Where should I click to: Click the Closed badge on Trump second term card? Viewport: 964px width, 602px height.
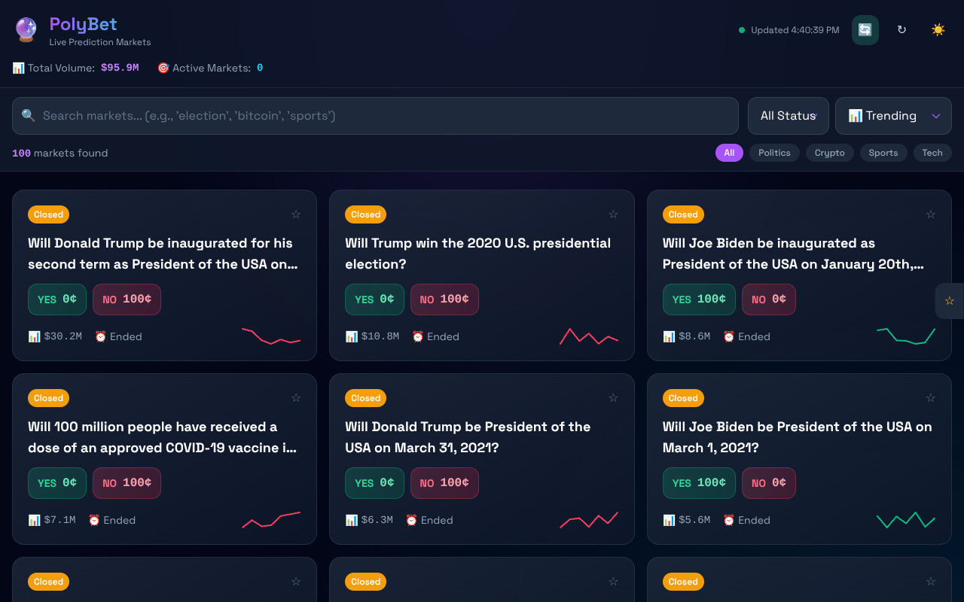(48, 214)
